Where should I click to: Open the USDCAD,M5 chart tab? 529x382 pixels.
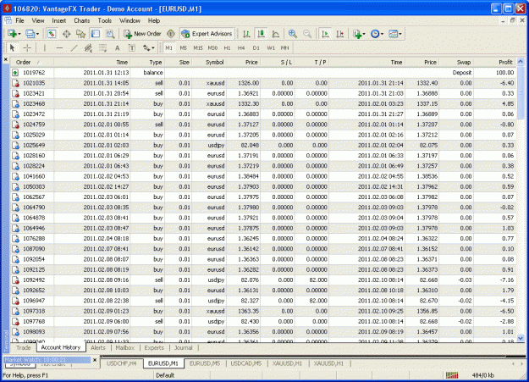point(246,363)
